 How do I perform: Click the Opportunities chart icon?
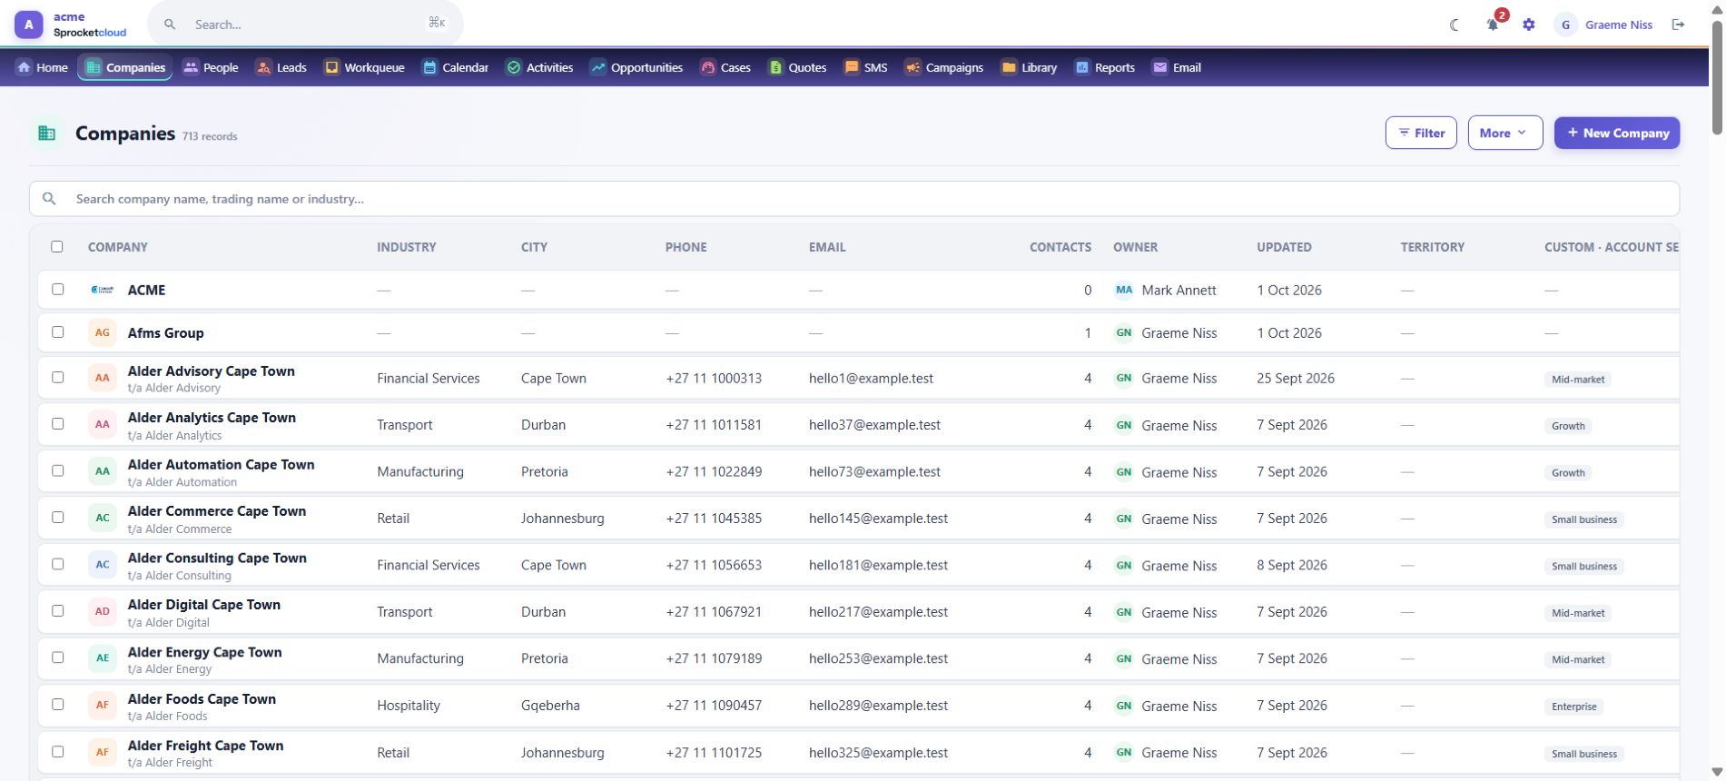coord(597,67)
